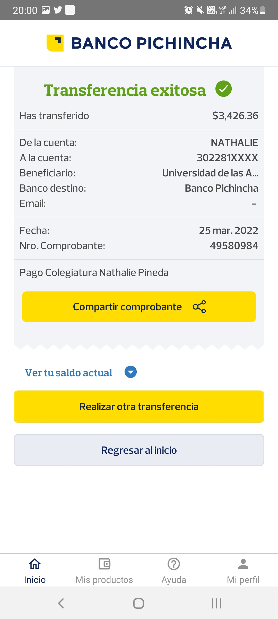Tap Compartir comprobante button label

point(127,307)
